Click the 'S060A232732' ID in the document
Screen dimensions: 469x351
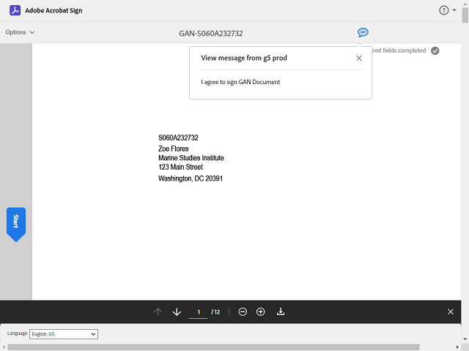click(x=178, y=137)
